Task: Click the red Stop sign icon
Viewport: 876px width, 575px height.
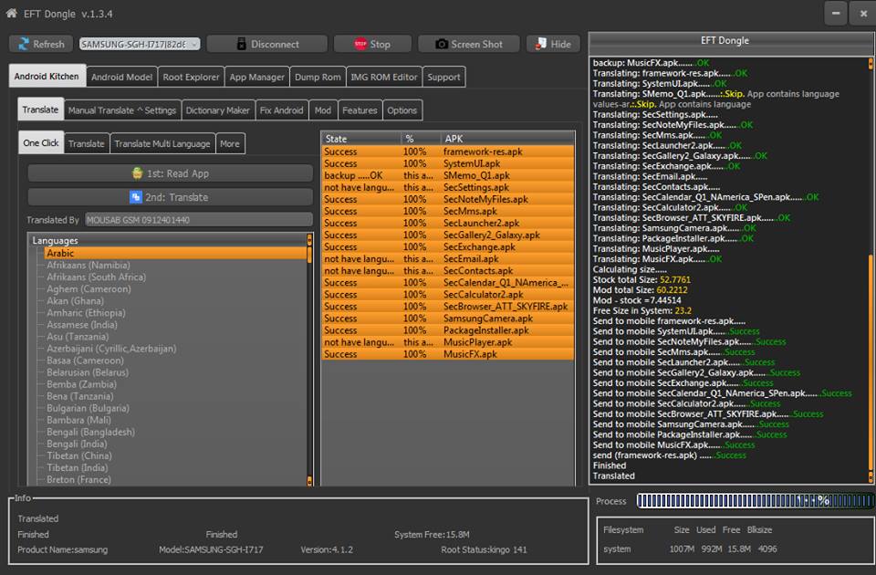Action: coord(360,44)
